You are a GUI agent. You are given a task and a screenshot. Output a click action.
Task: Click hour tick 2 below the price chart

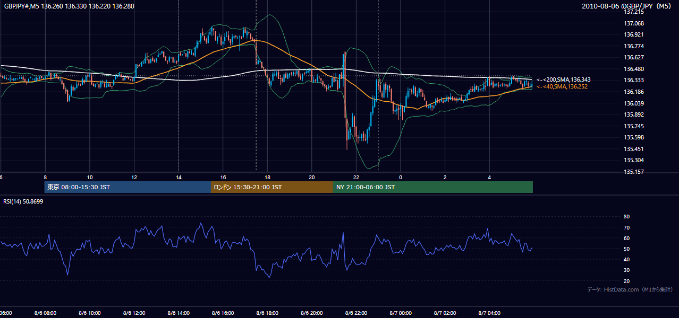point(445,177)
